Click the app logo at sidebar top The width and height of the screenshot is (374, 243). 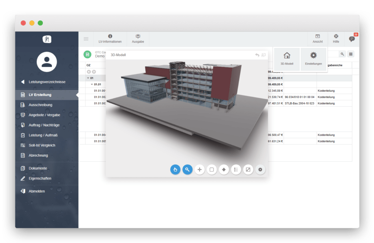coord(47,39)
